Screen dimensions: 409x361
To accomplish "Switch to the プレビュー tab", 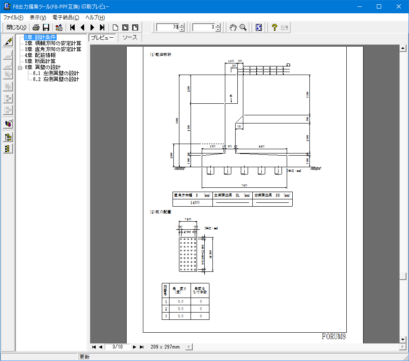I will 102,38.
